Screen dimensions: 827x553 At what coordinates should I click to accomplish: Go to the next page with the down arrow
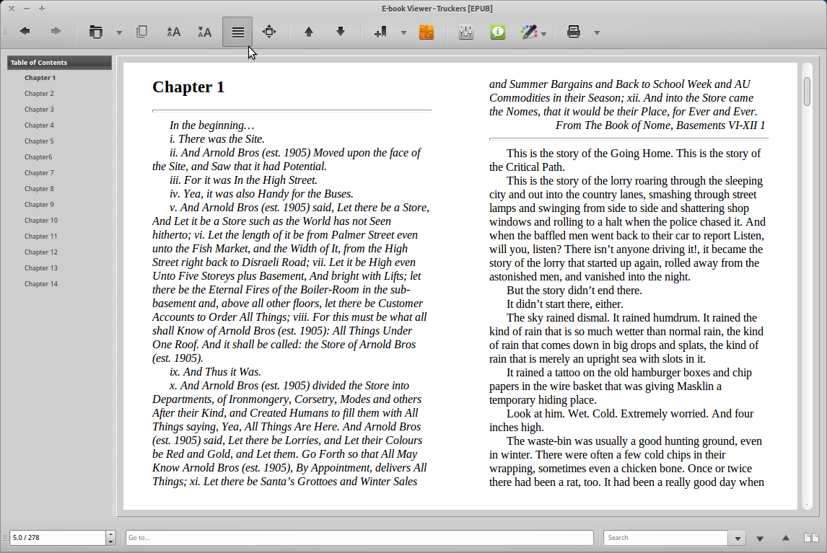(341, 32)
